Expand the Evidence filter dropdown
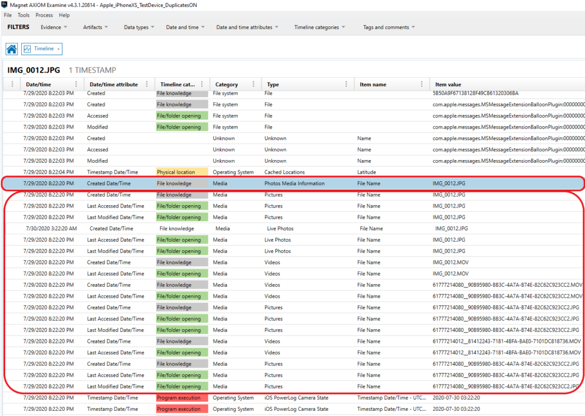 (x=54, y=27)
